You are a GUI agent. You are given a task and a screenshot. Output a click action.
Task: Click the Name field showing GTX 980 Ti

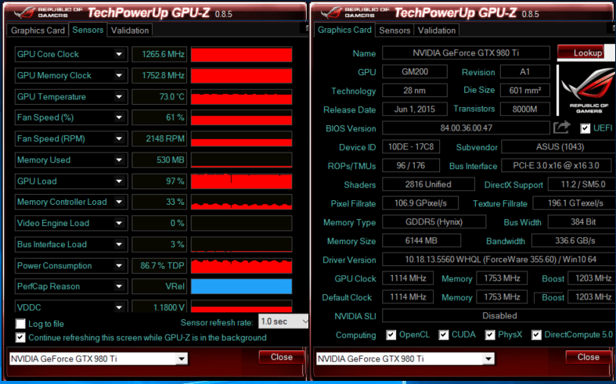[466, 52]
